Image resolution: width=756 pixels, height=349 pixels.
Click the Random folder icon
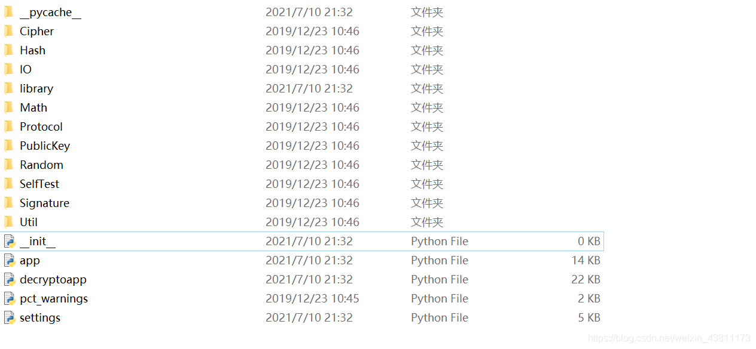pyautogui.click(x=8, y=165)
